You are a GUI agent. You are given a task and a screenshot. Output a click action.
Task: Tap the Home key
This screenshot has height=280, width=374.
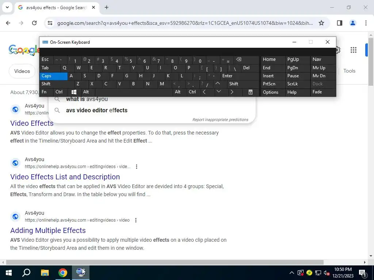(273, 59)
